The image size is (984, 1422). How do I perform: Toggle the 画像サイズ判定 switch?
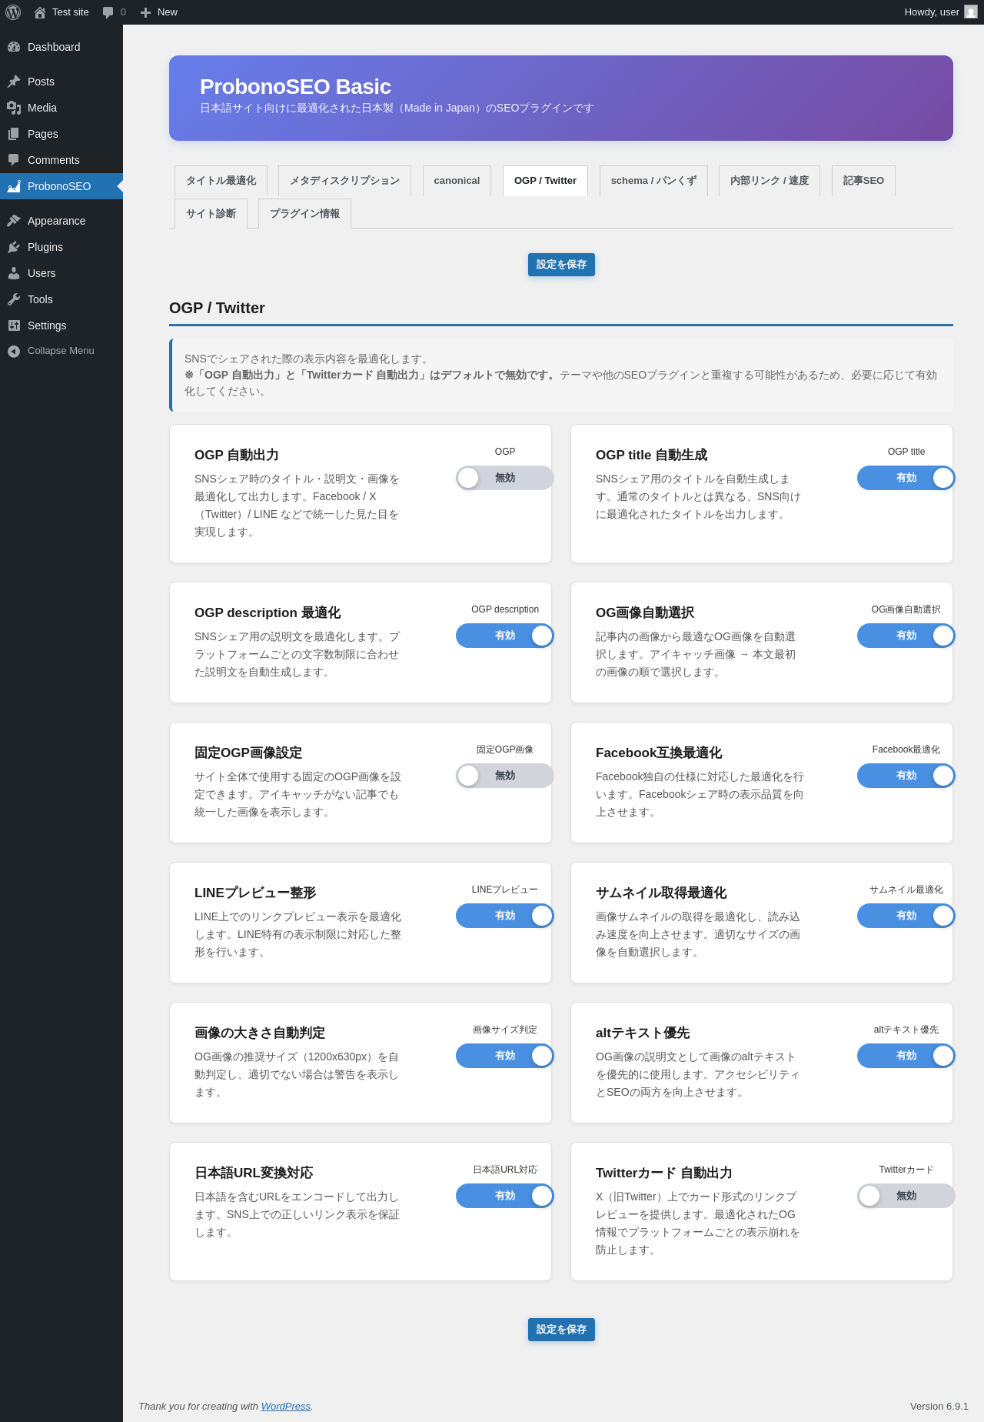click(505, 1056)
